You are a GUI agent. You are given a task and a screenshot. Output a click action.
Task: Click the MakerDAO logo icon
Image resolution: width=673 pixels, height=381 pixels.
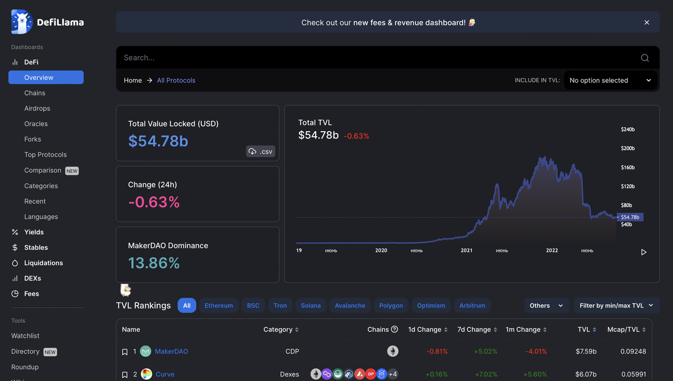pyautogui.click(x=146, y=351)
